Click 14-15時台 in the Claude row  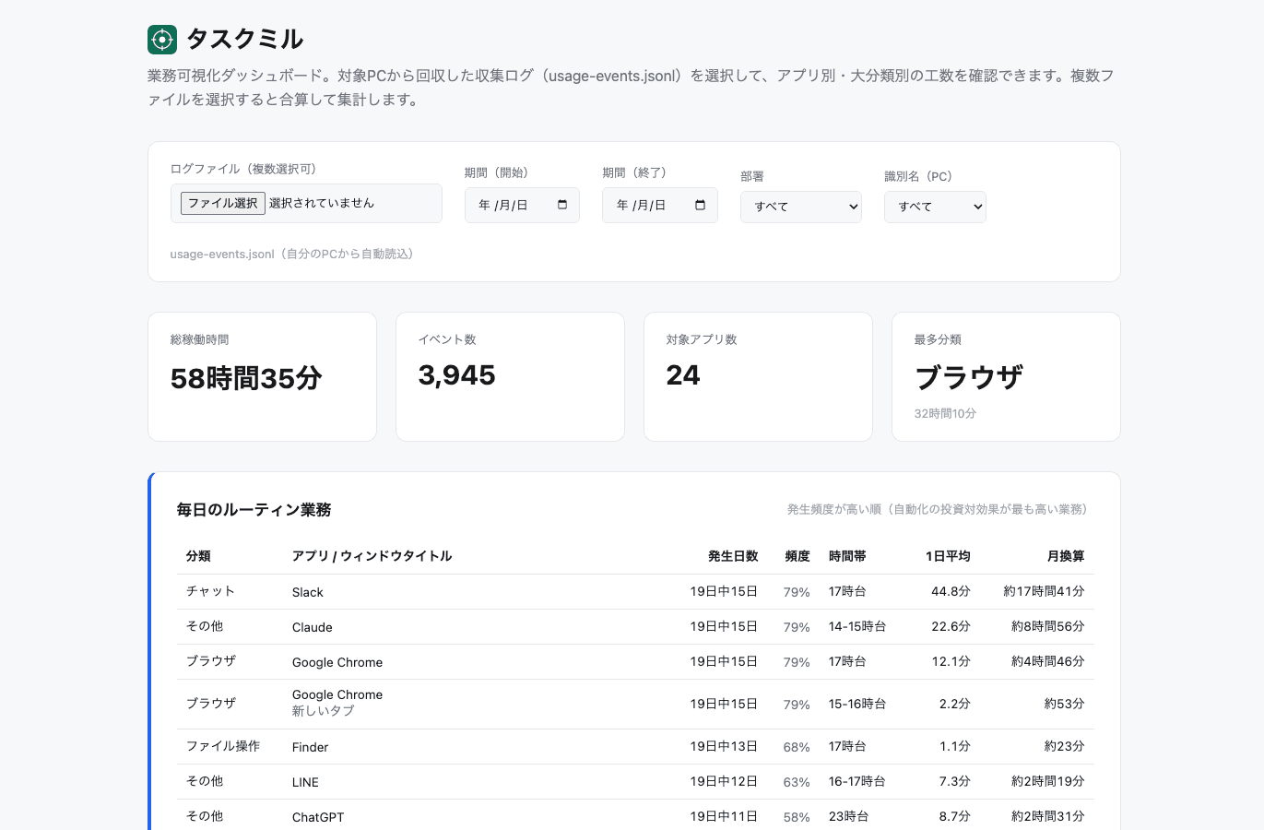857,626
